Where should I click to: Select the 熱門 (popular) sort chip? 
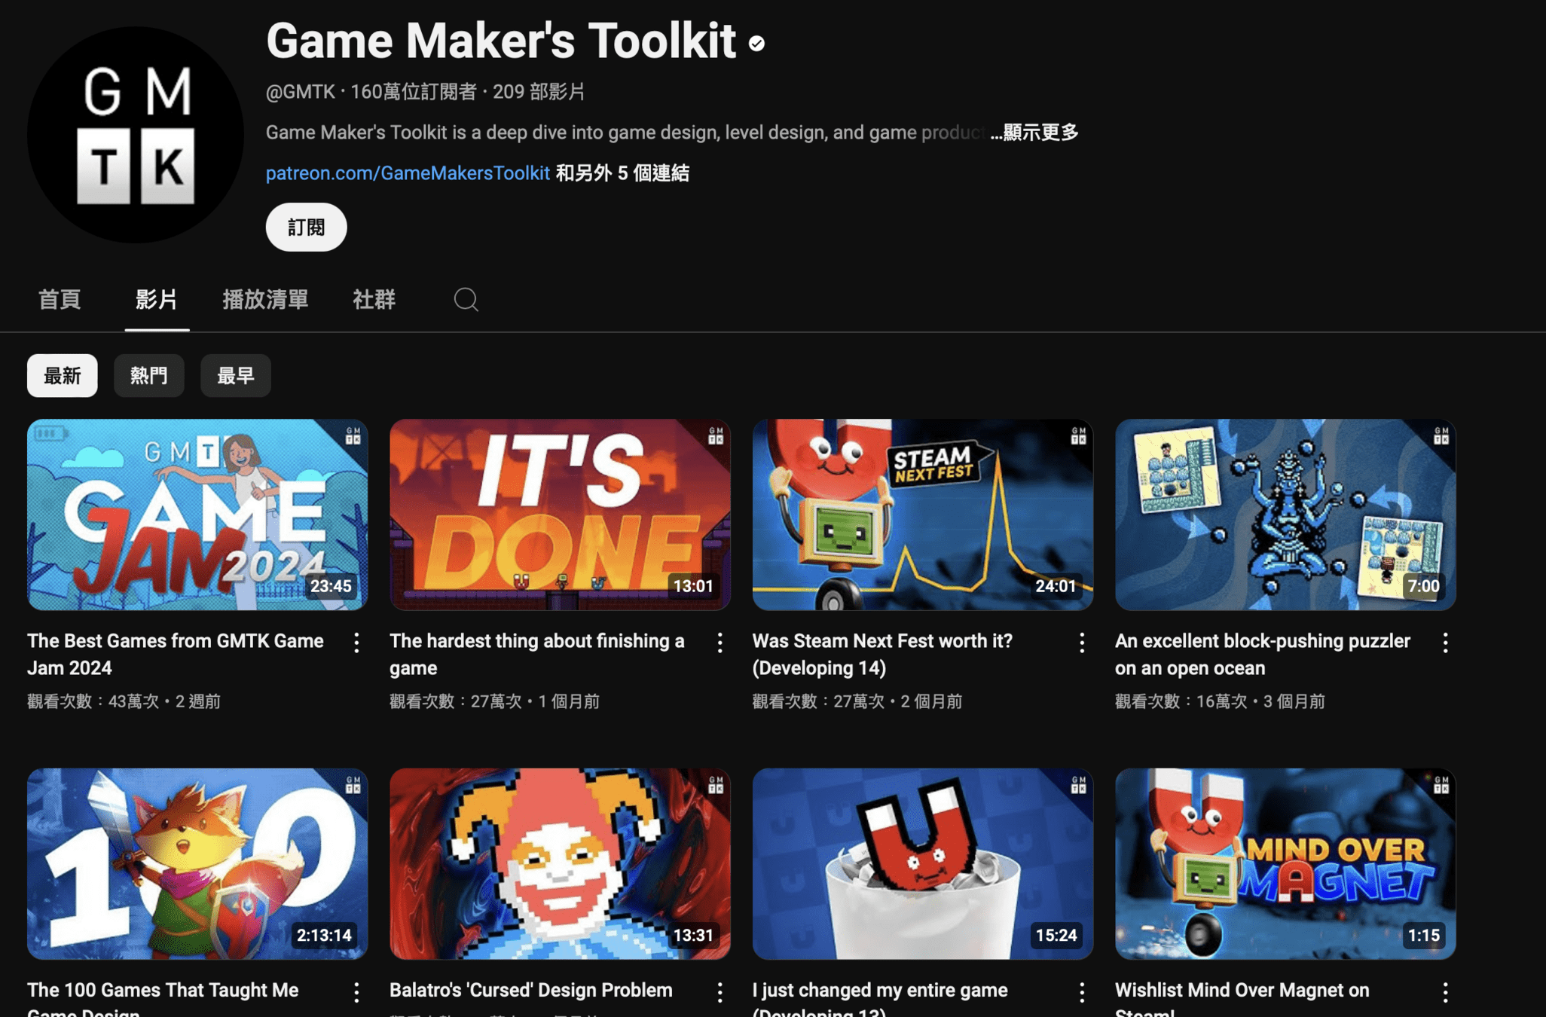(x=148, y=376)
